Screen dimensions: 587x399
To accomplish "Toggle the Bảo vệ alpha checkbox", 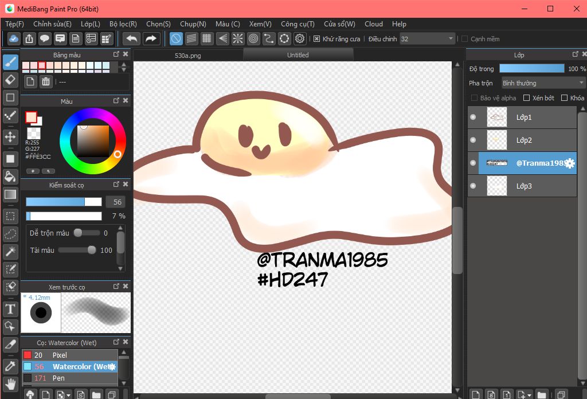I will click(474, 97).
